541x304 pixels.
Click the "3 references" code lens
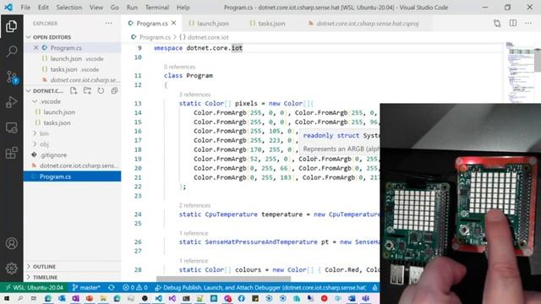point(194,95)
